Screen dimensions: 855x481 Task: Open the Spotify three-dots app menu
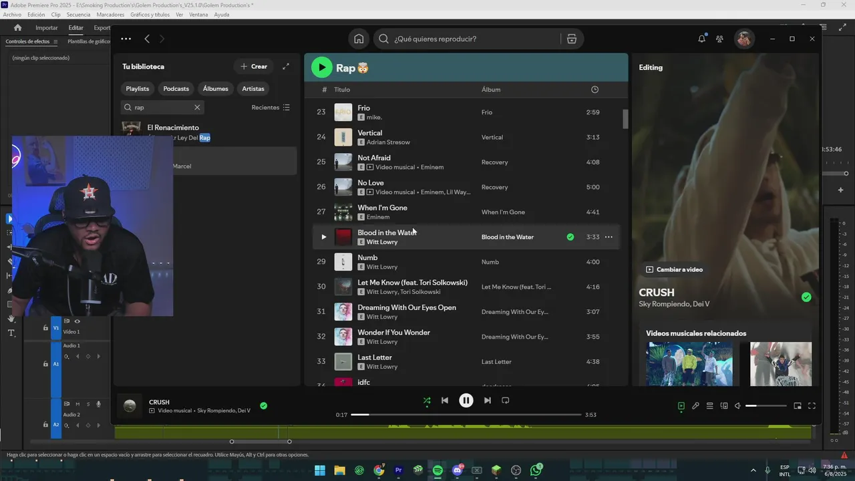126,39
